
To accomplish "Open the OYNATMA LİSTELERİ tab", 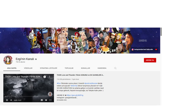I will (48, 68).
